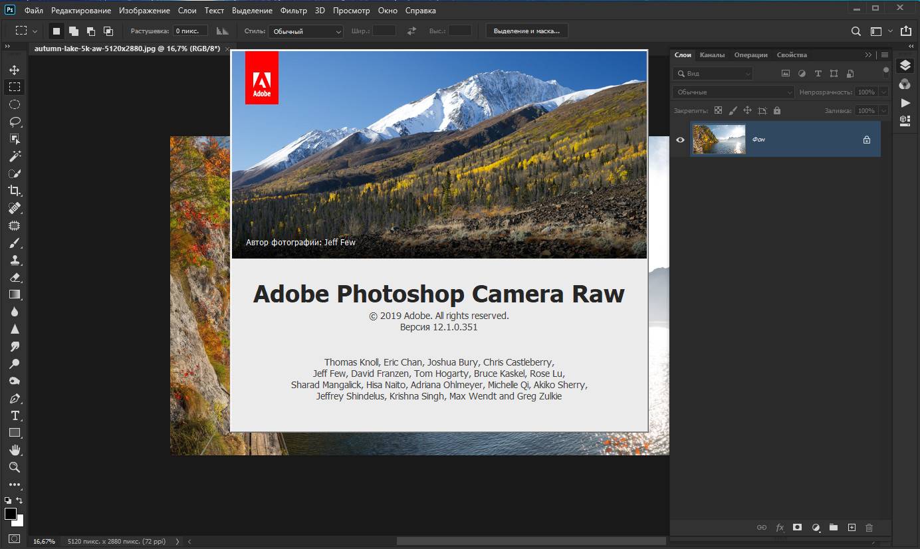Select the Smudge finger tool
Screen dimensions: 920x549
point(14,346)
